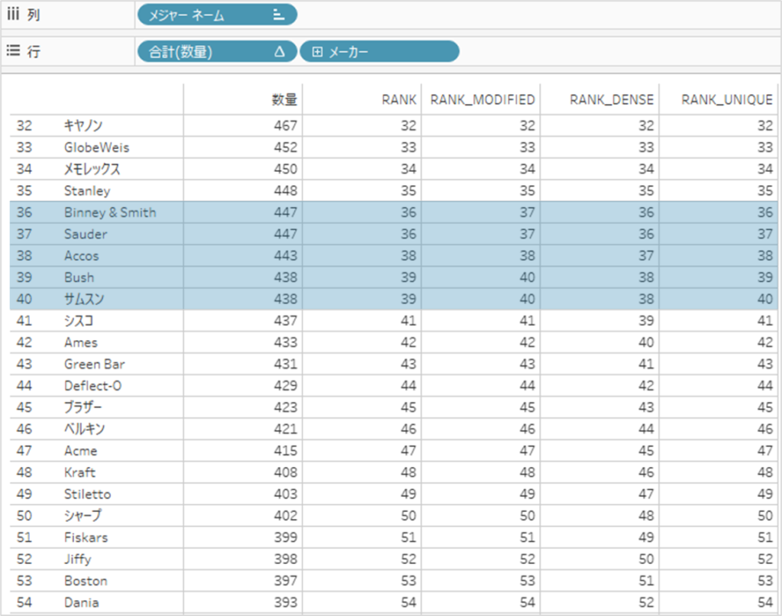Select the キヤノン row label

(83, 125)
